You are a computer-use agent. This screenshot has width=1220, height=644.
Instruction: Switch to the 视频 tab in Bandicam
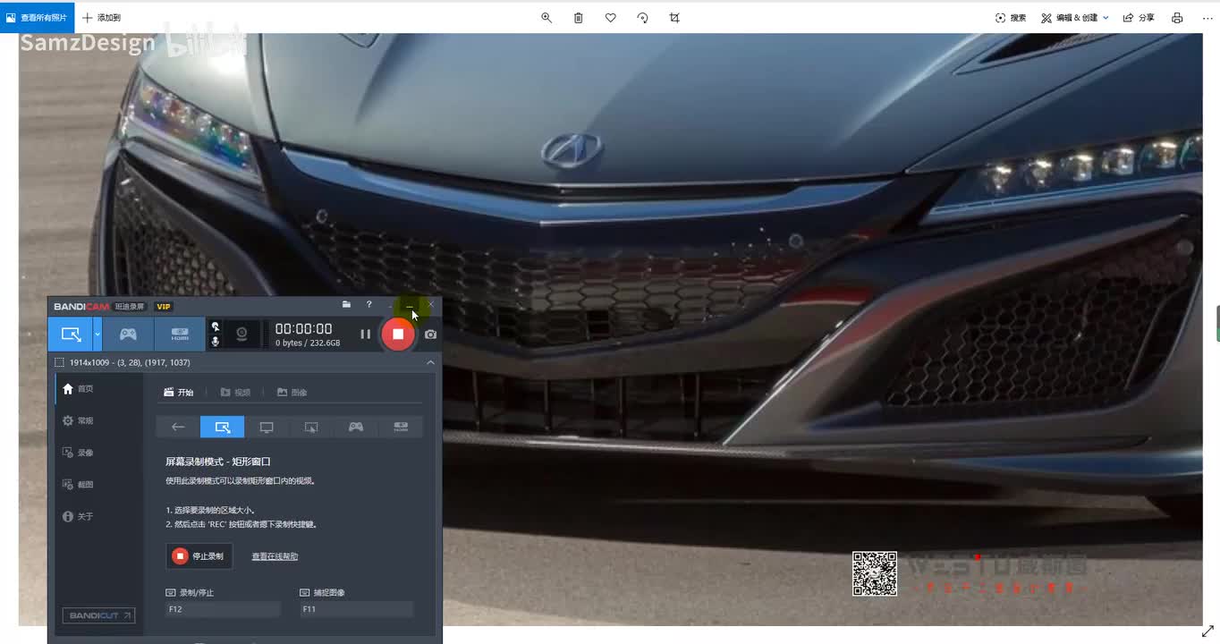click(235, 392)
